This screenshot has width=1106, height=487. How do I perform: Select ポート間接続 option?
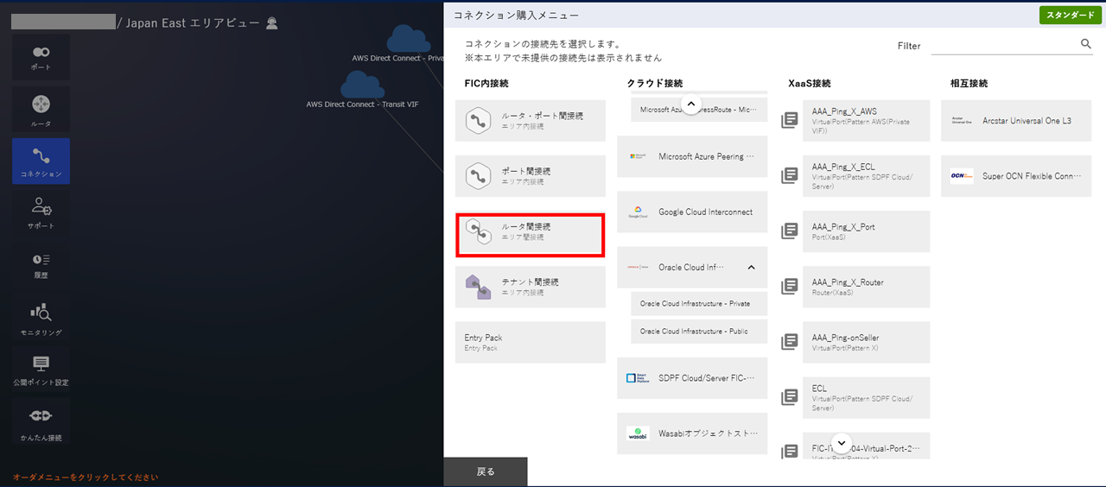(531, 176)
